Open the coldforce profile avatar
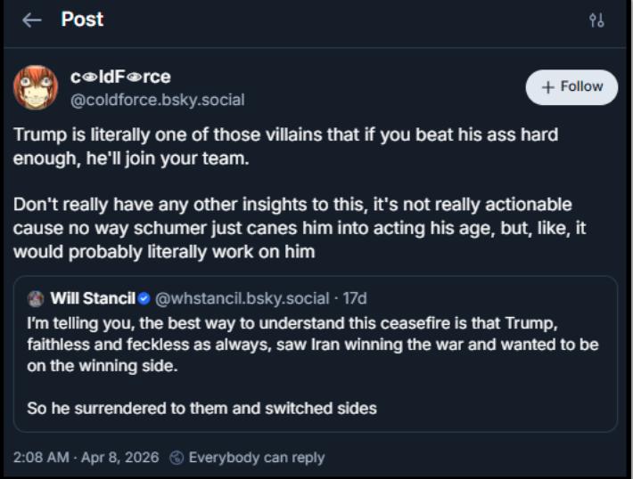633x479 pixels. coord(36,88)
